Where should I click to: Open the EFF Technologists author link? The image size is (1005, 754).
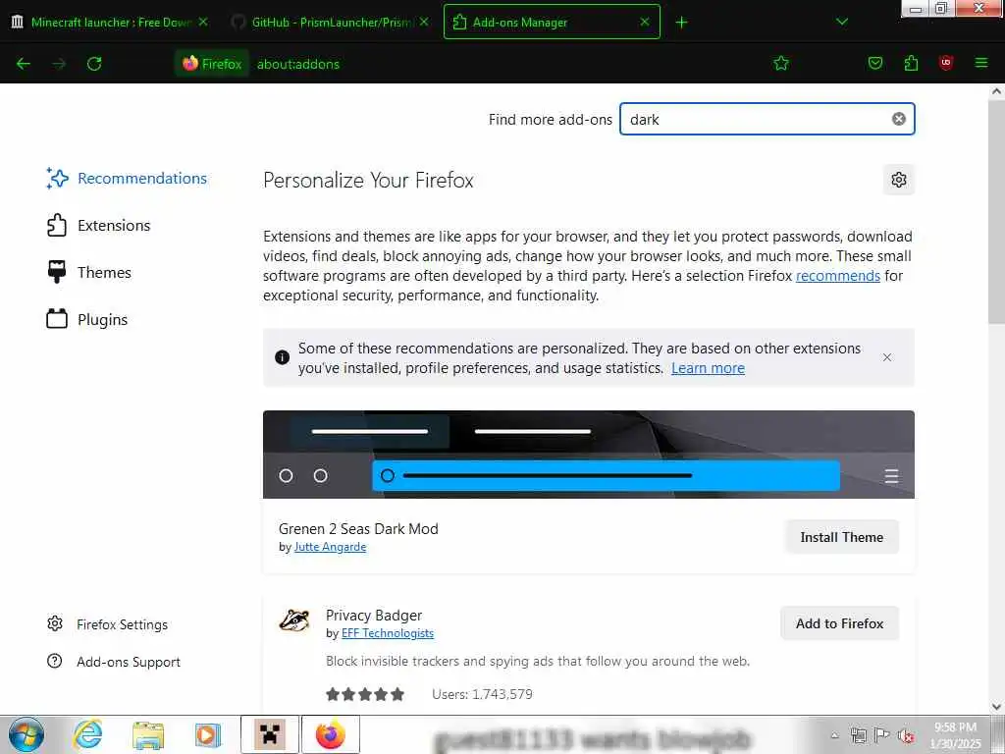388,633
